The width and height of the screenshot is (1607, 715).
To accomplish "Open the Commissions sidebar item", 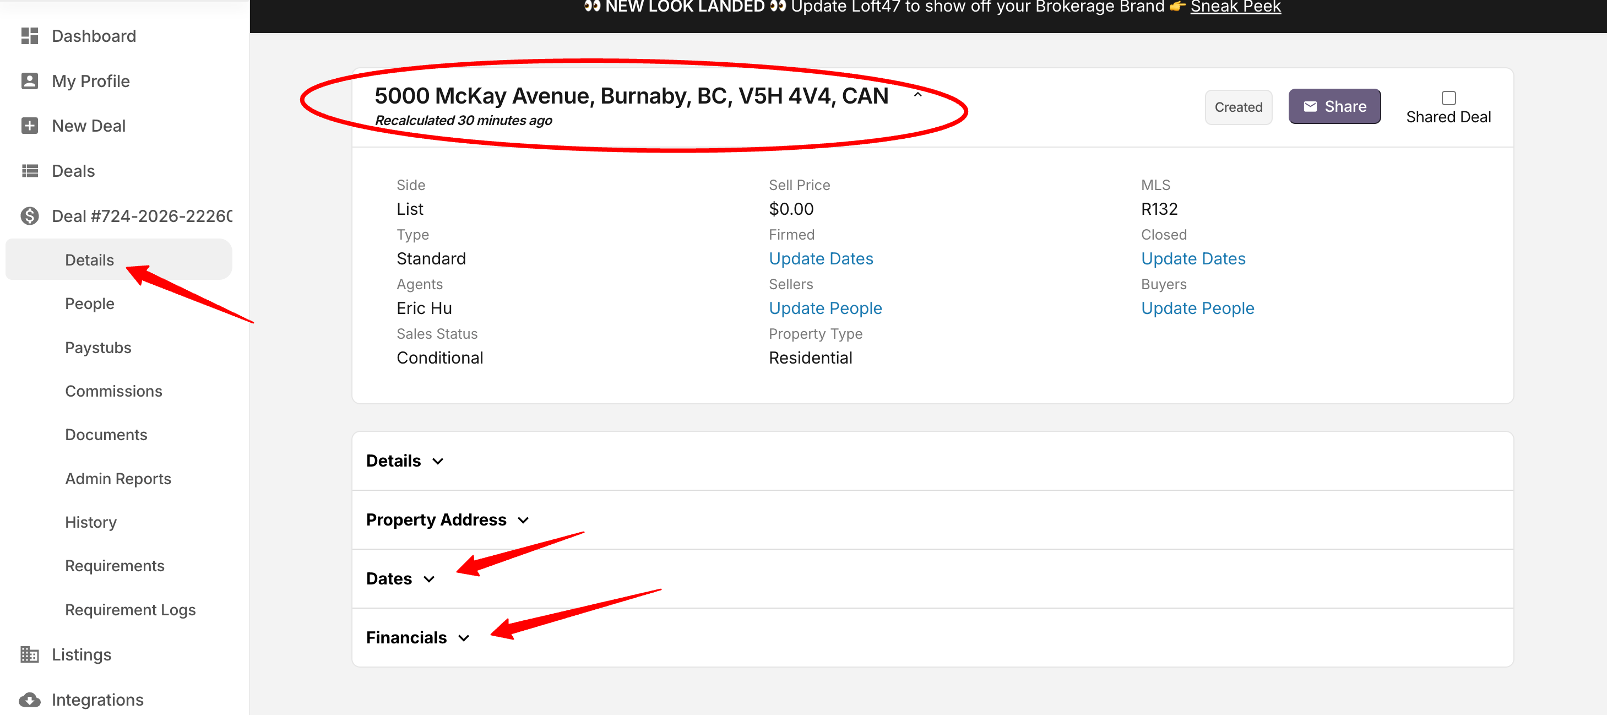I will [x=113, y=391].
